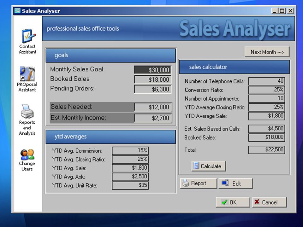Confirm with the OK button
Viewport: 303px width, 227px height.
(233, 202)
